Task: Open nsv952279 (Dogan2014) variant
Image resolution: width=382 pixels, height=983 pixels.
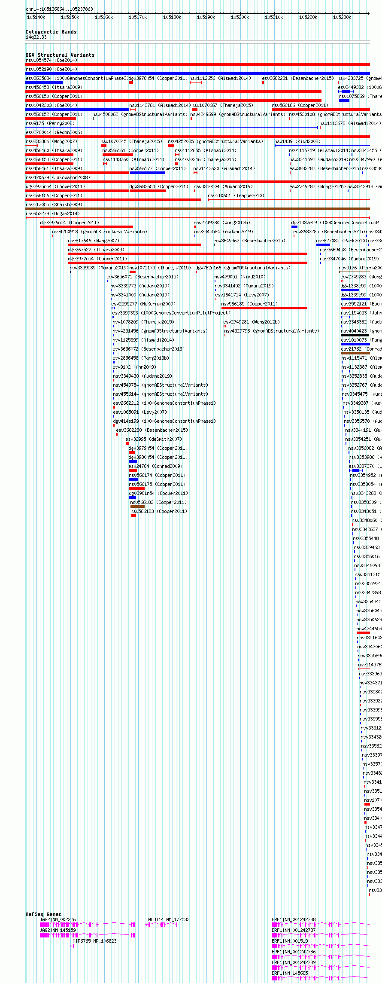Action: tap(53, 214)
